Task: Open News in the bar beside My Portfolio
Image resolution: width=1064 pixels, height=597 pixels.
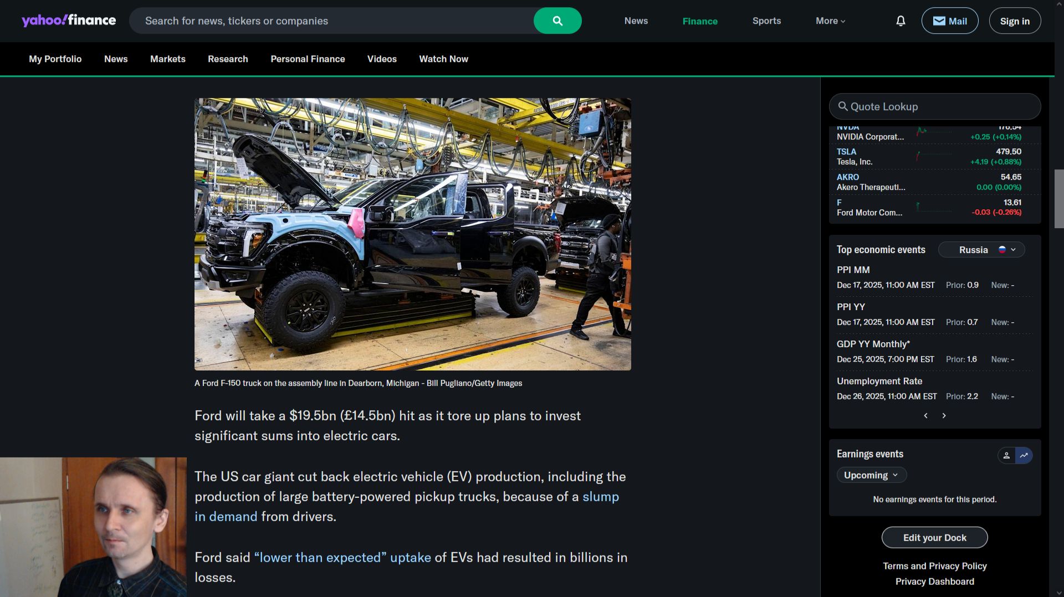Action: pos(116,59)
